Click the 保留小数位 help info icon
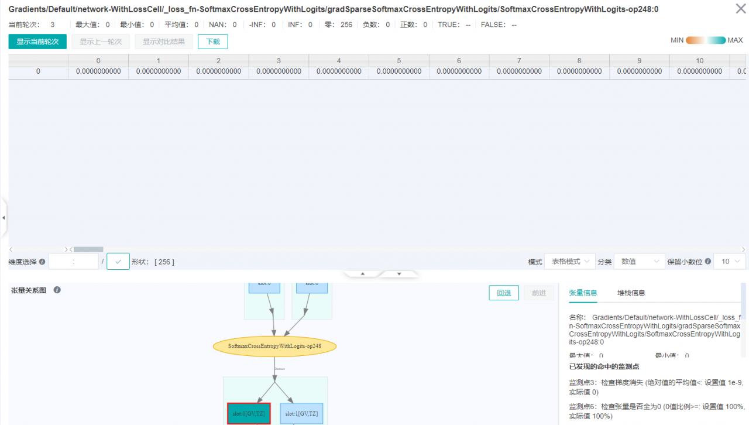749x425 pixels. click(x=708, y=262)
